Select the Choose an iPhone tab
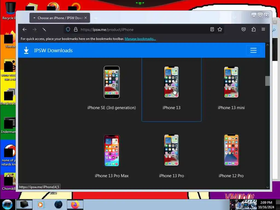Viewport: 280px width, 210px height. point(60,18)
